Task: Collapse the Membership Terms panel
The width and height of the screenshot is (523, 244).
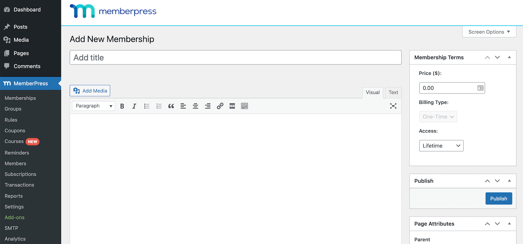Action: coord(509,57)
